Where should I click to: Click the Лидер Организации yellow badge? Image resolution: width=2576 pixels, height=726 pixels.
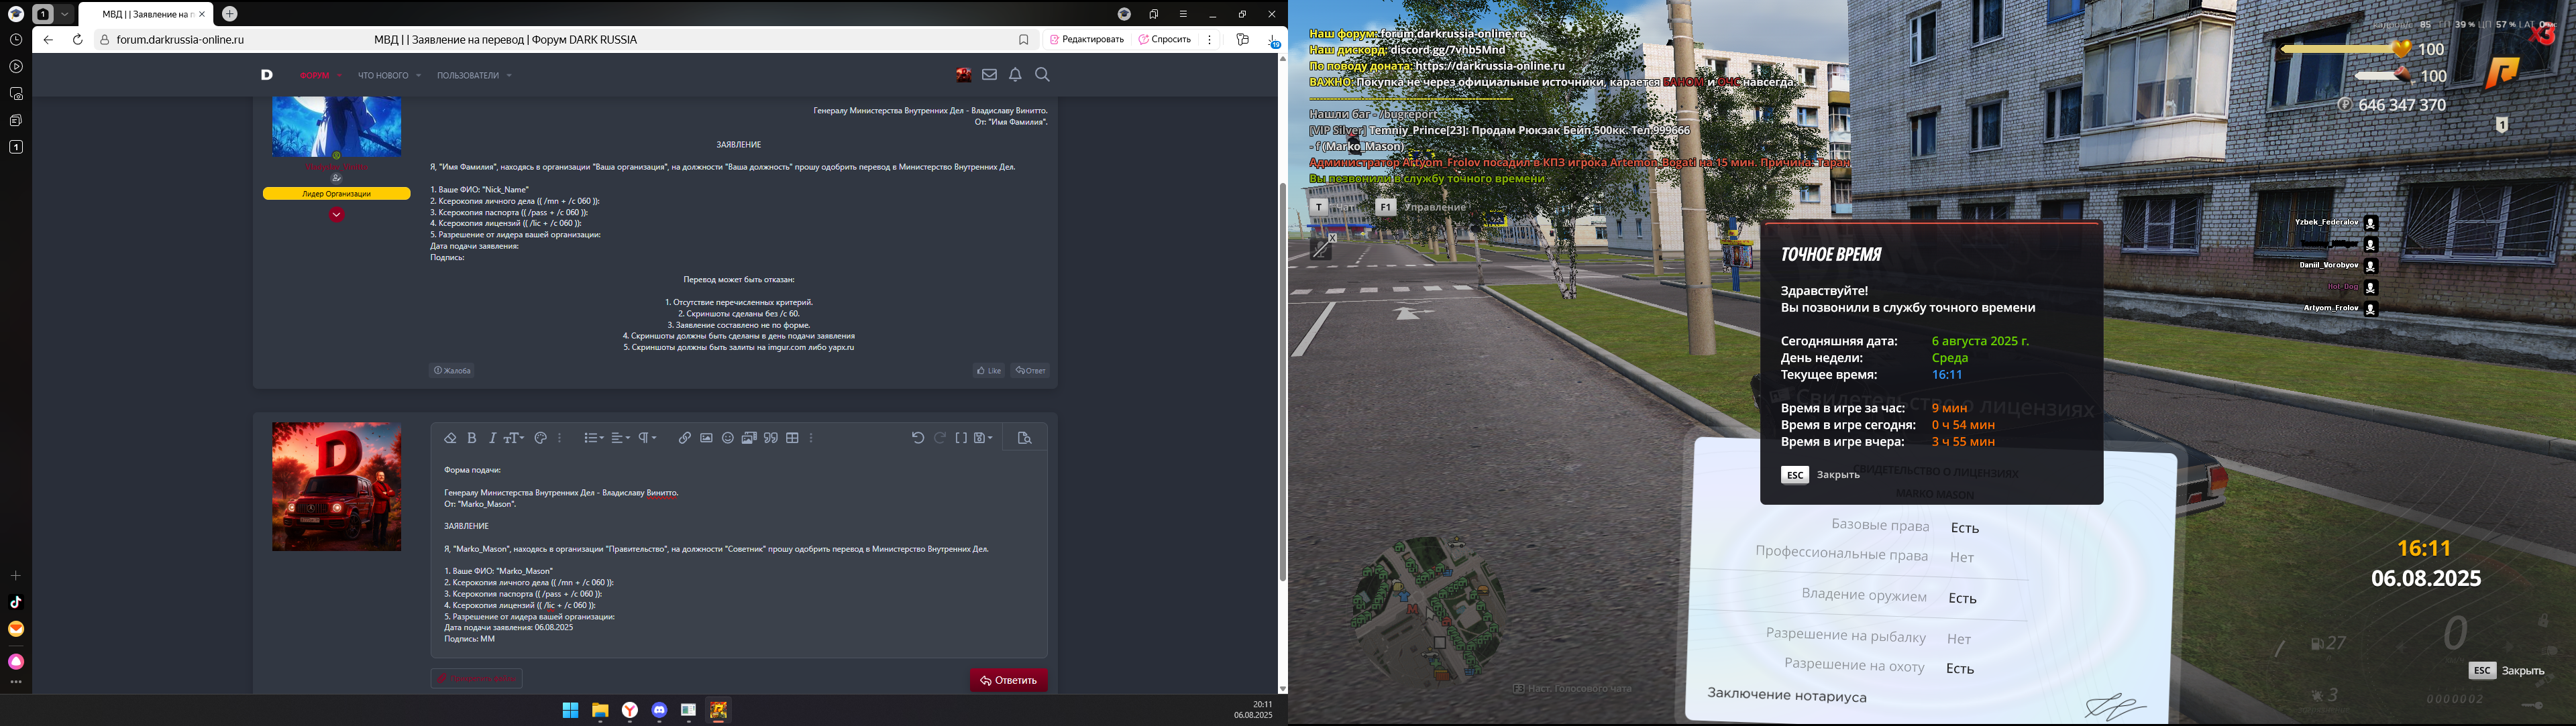pyautogui.click(x=337, y=194)
